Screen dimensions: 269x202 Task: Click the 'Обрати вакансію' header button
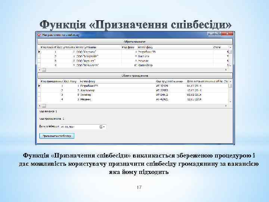(135, 42)
